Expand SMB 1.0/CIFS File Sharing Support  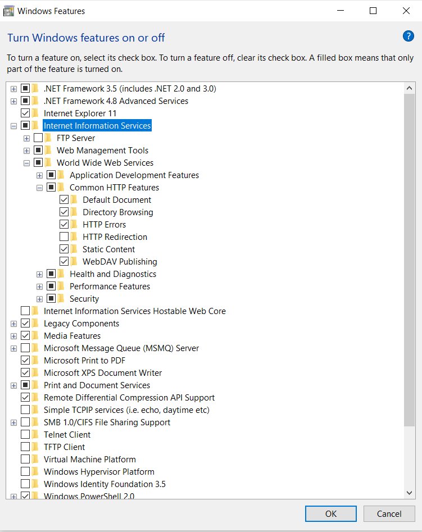(13, 422)
